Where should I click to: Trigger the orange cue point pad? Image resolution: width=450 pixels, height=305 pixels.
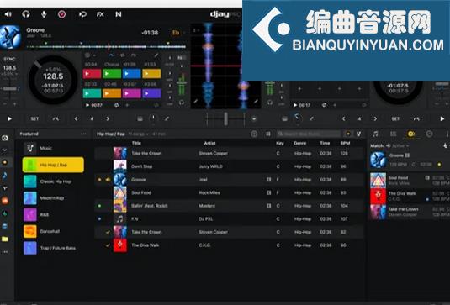coord(112,93)
